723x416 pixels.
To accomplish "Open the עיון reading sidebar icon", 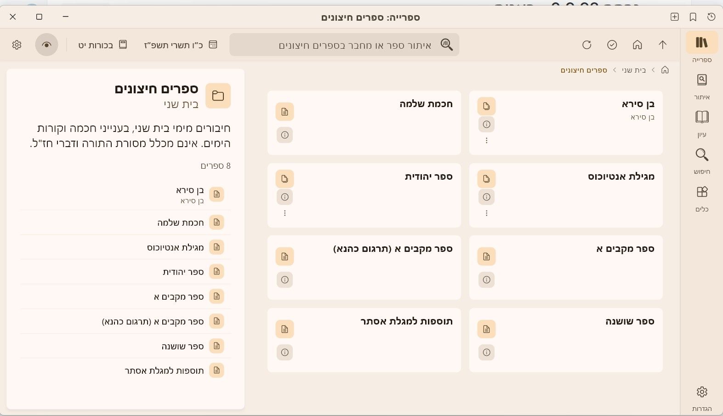I will [x=701, y=123].
